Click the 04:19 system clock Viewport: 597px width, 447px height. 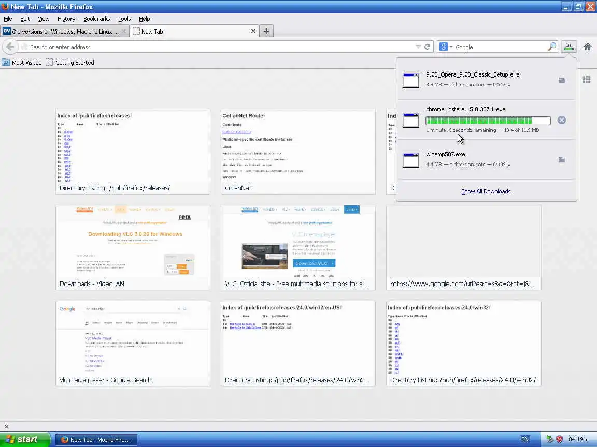578,439
